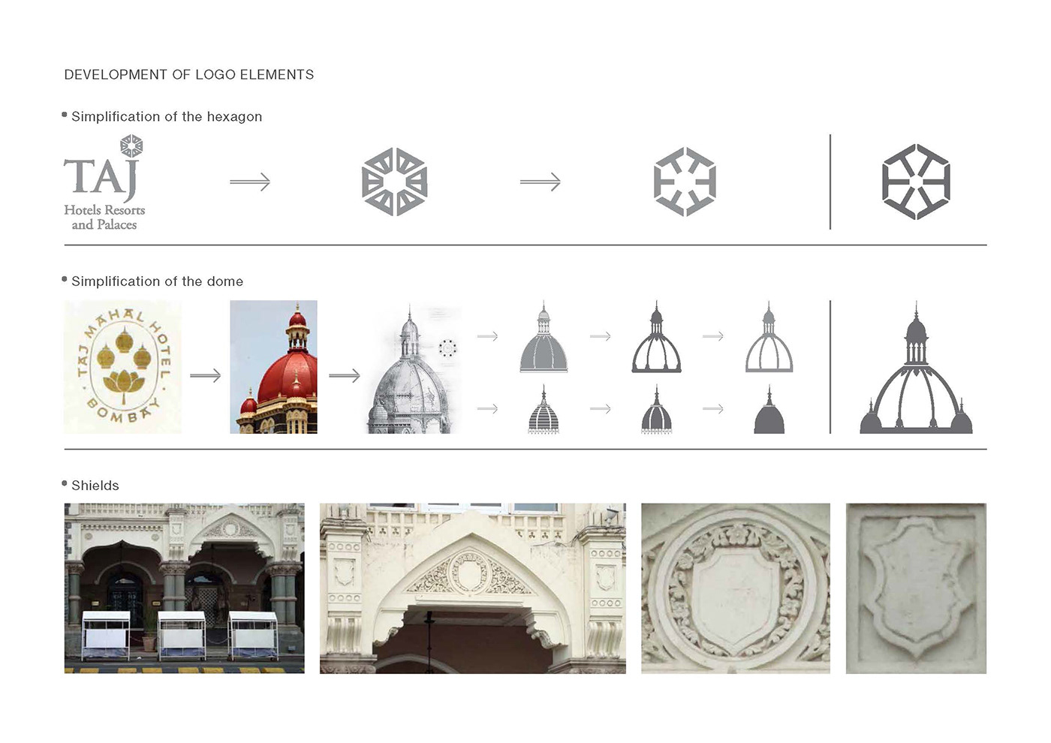Click the TAJ Hotels Resorts and Palaces logo

pyautogui.click(x=104, y=183)
